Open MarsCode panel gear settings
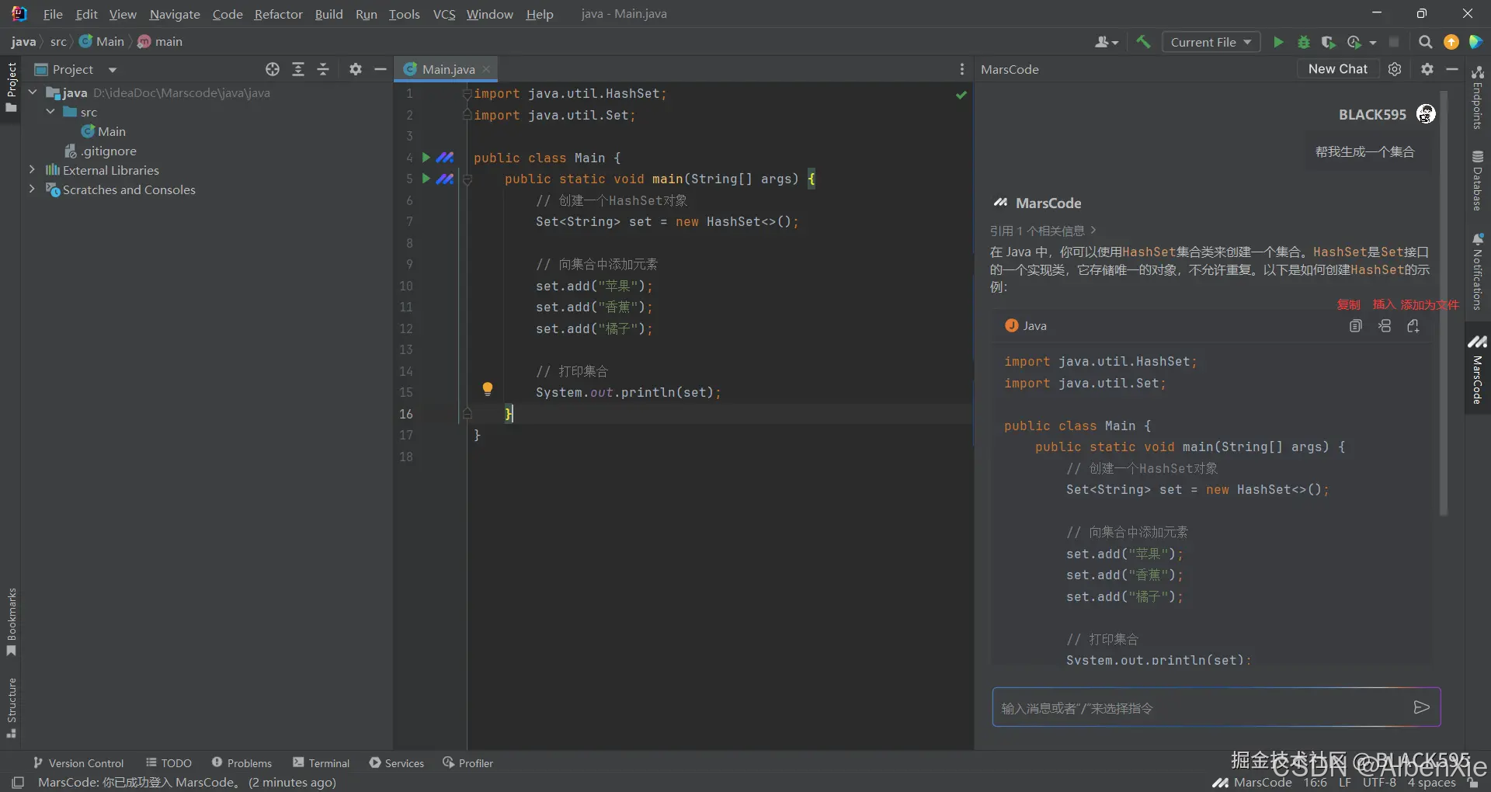Screen dimensions: 1491x792 [x=1427, y=69]
